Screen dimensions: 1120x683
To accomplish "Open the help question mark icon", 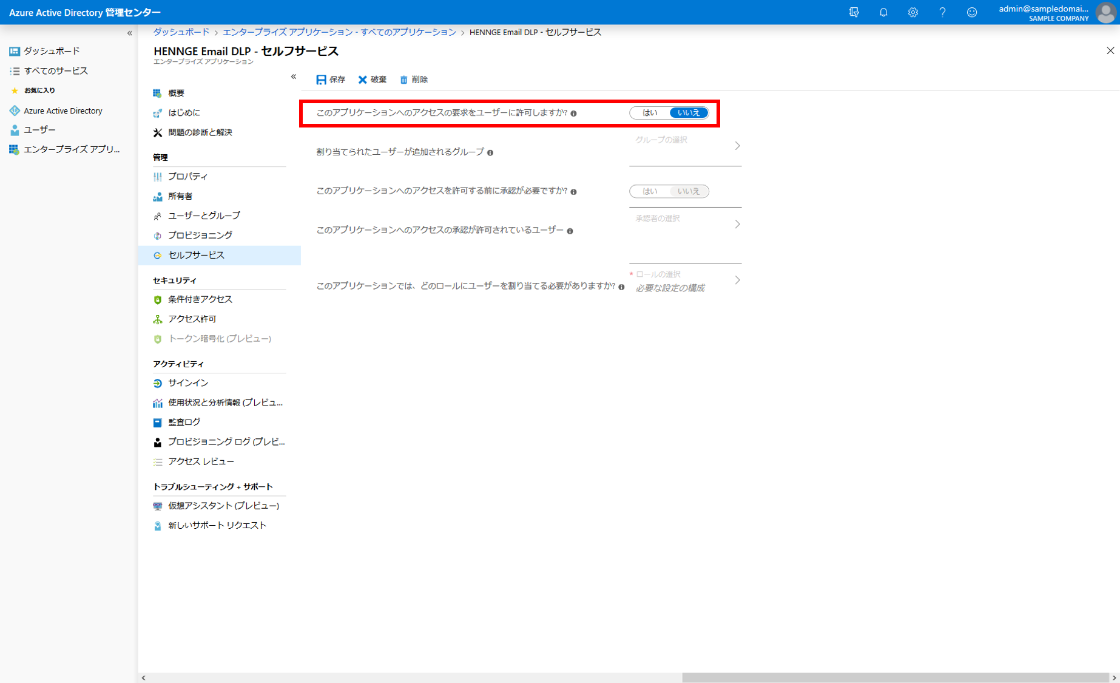I will click(x=942, y=12).
